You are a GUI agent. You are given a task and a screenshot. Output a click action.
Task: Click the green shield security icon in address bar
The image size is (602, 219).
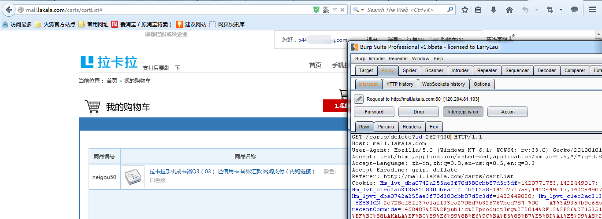click(316, 10)
